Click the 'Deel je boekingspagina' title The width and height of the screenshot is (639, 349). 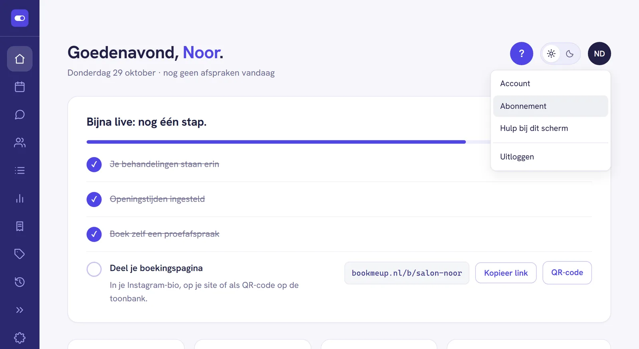pos(156,268)
